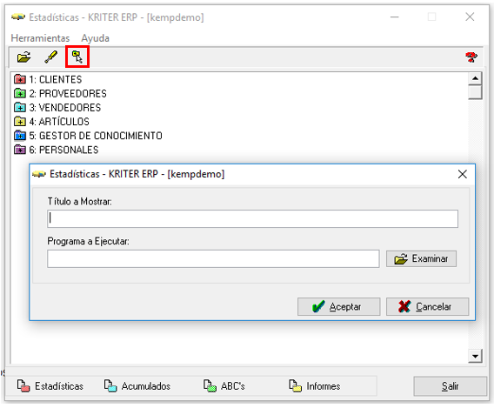The width and height of the screenshot is (494, 408).
Task: Expand the 1: CLIENTES folder
Action: point(20,79)
